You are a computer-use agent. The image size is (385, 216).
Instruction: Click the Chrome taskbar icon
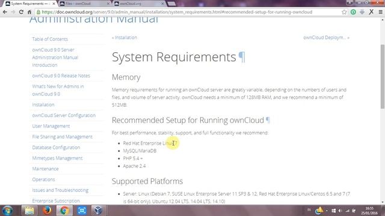pos(64,211)
